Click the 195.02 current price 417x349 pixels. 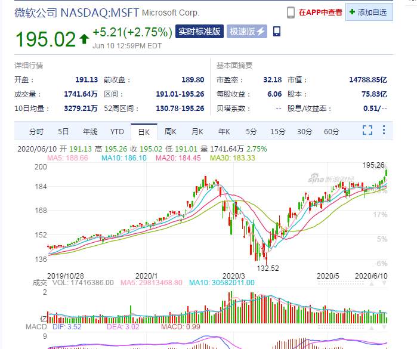coord(46,39)
